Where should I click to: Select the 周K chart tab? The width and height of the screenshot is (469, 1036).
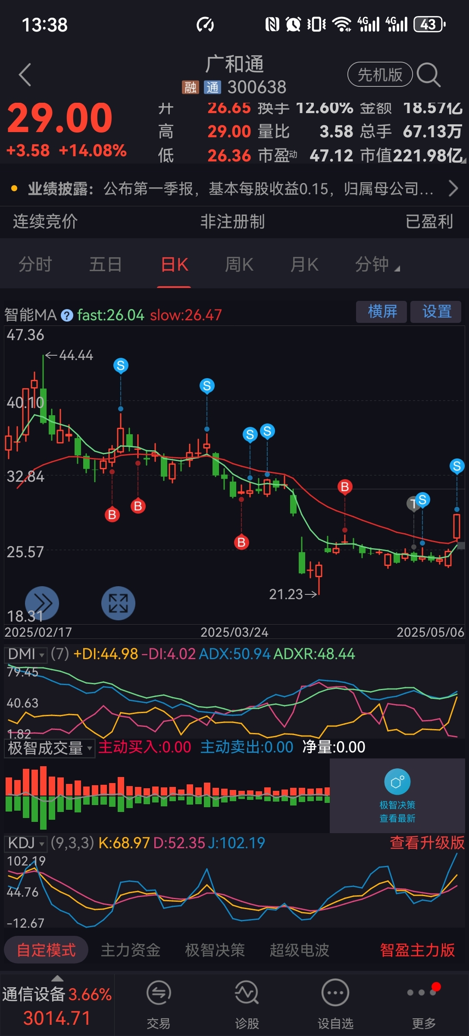pyautogui.click(x=239, y=264)
